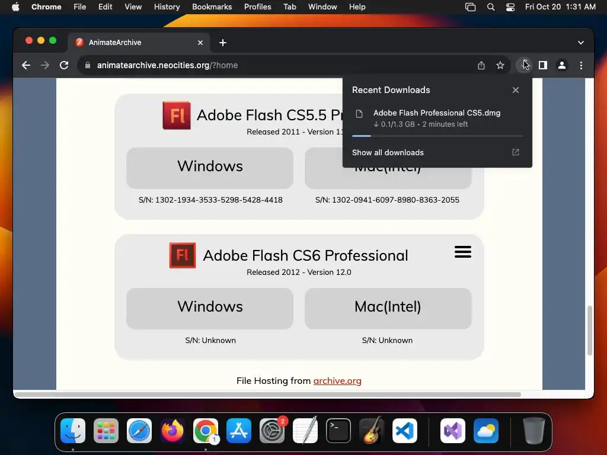Click the date and time in menu bar
Screen dimensions: 607x455
(560, 7)
